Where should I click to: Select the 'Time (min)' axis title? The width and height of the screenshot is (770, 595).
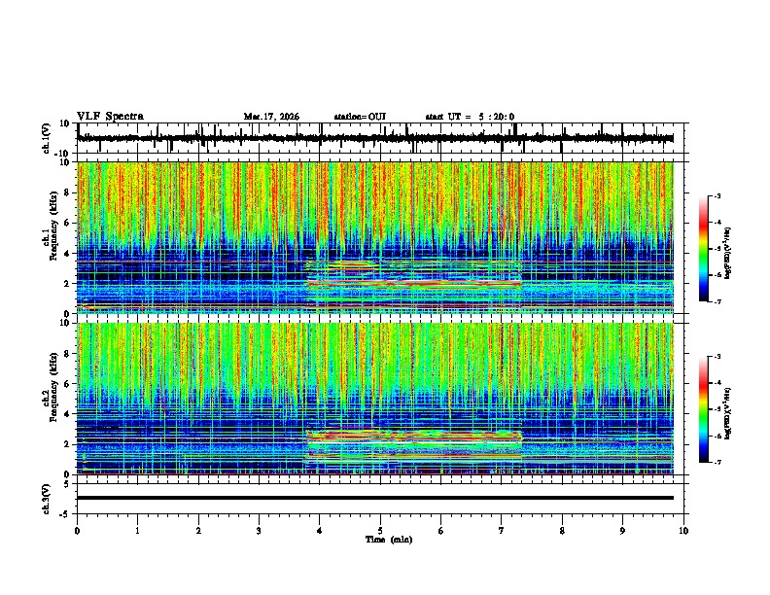pos(389,540)
